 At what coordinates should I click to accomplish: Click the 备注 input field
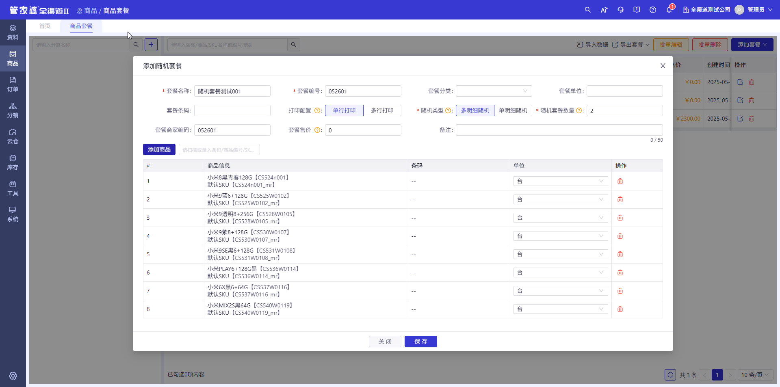pos(559,130)
